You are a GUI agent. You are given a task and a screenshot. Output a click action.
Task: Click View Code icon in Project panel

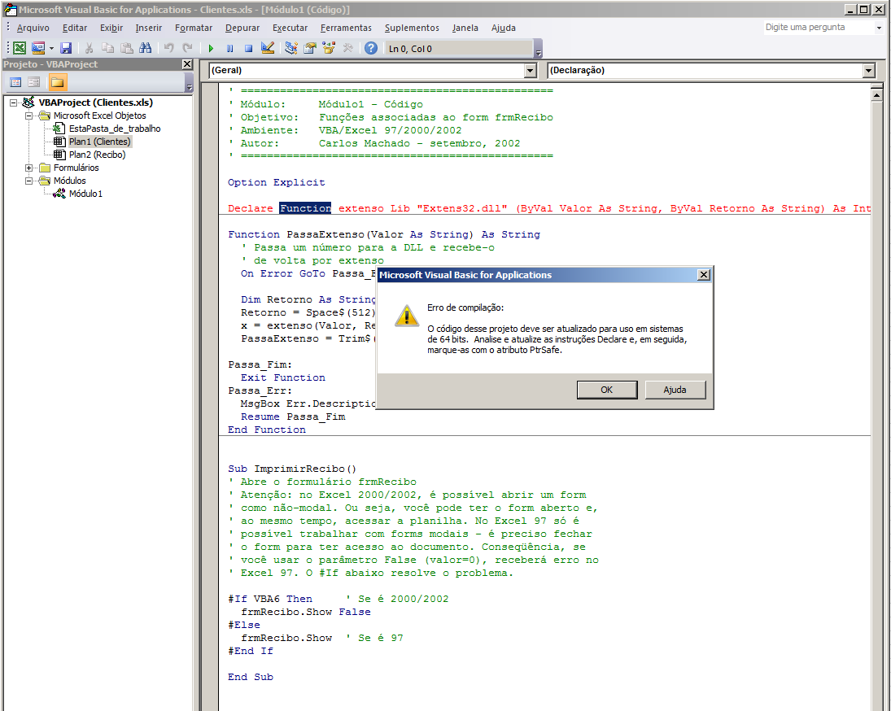[16, 82]
